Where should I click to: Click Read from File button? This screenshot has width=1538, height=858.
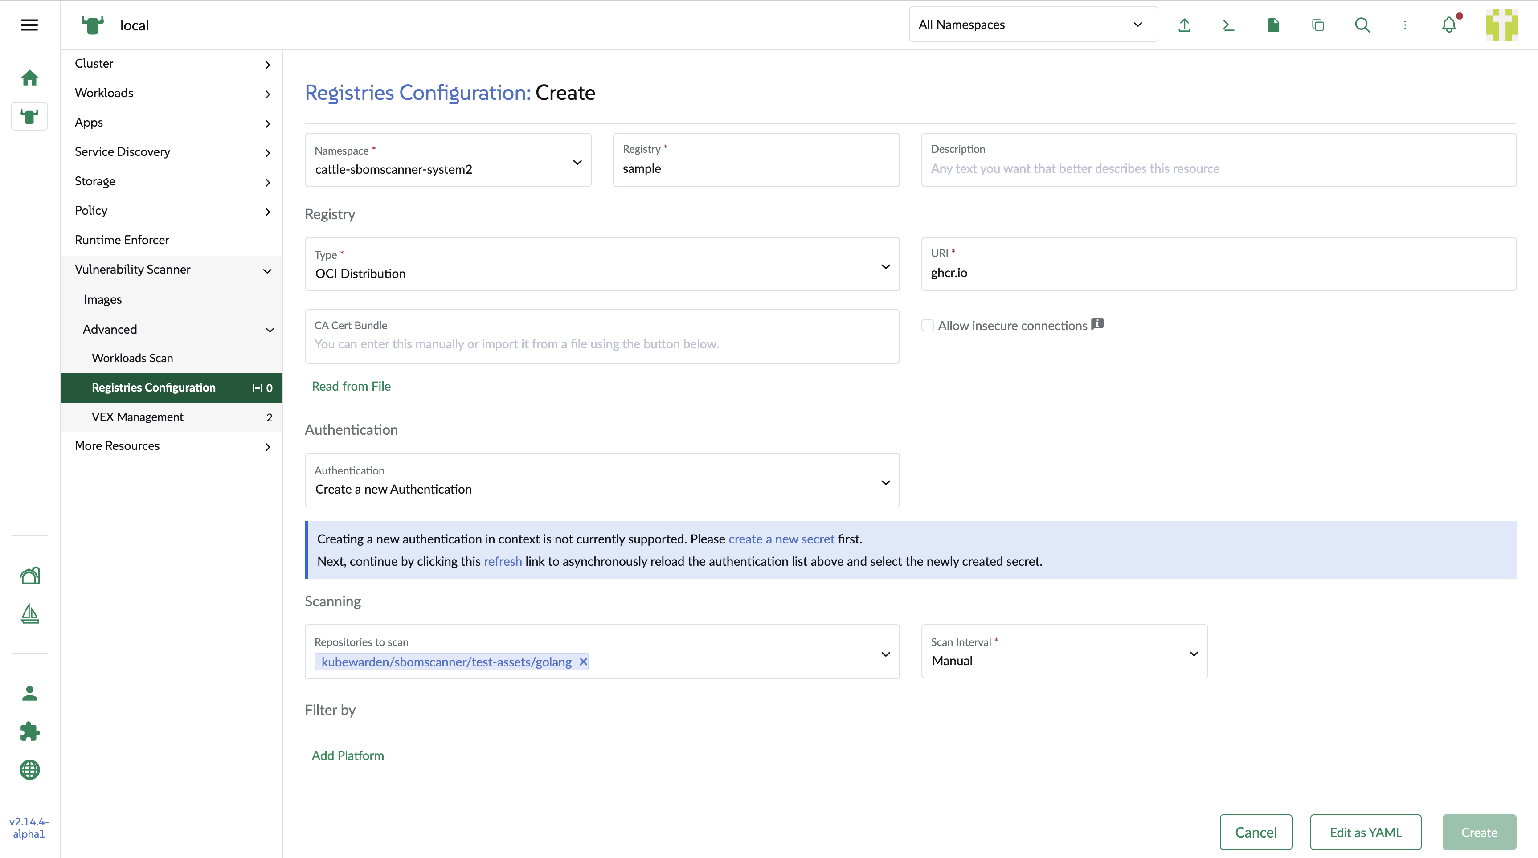click(x=351, y=386)
